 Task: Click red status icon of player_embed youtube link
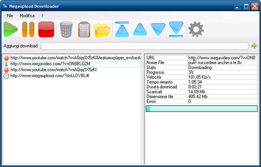tap(6, 58)
